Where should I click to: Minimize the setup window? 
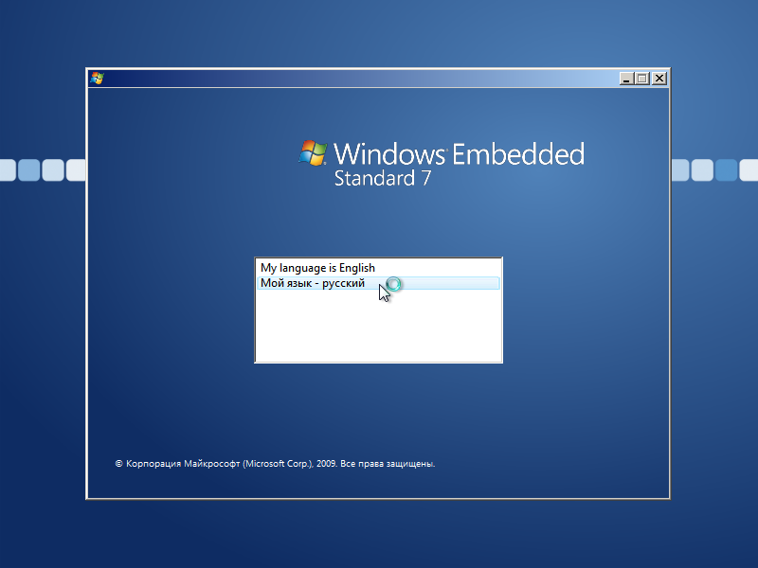626,79
